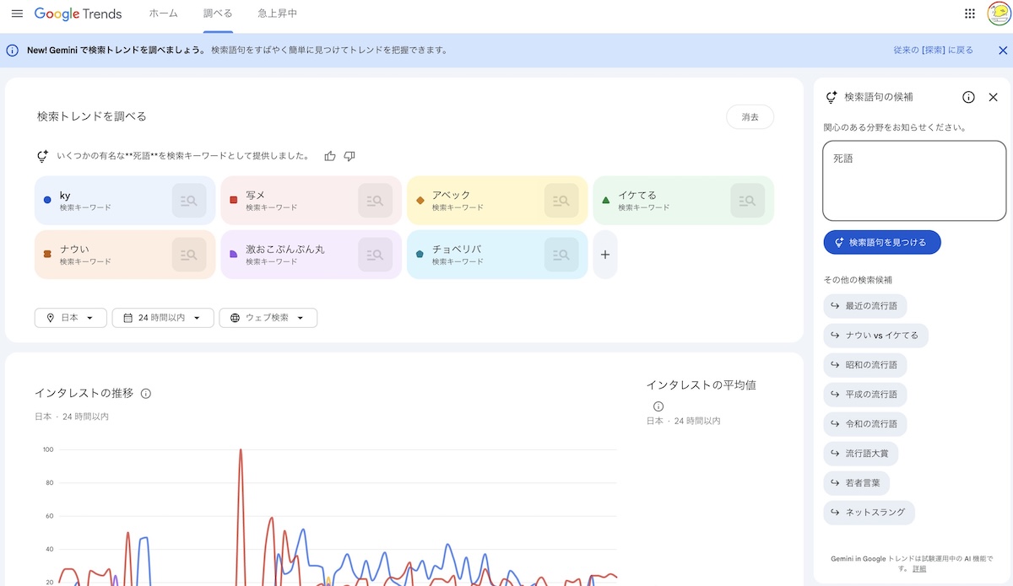Open the 24 時間以内 time range dropdown

162,318
